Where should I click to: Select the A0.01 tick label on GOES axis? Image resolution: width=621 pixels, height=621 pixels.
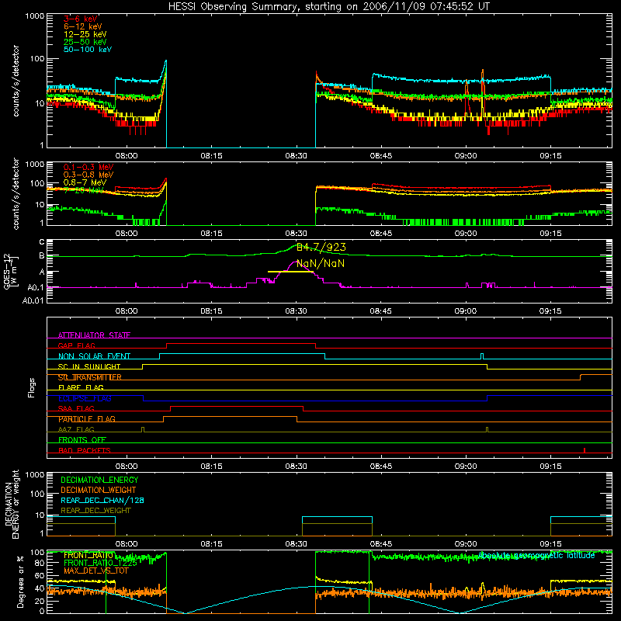[33, 301]
